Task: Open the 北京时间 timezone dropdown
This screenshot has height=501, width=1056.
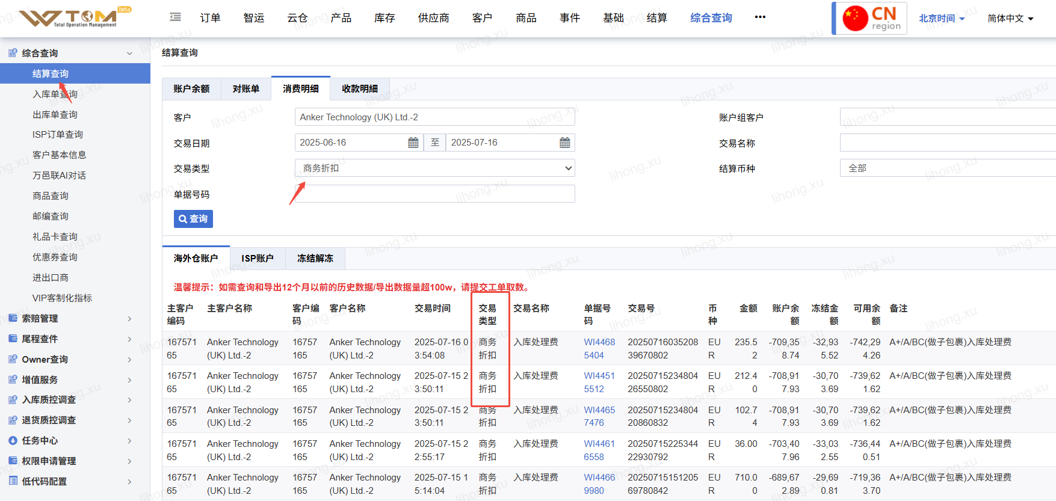Action: pyautogui.click(x=941, y=19)
